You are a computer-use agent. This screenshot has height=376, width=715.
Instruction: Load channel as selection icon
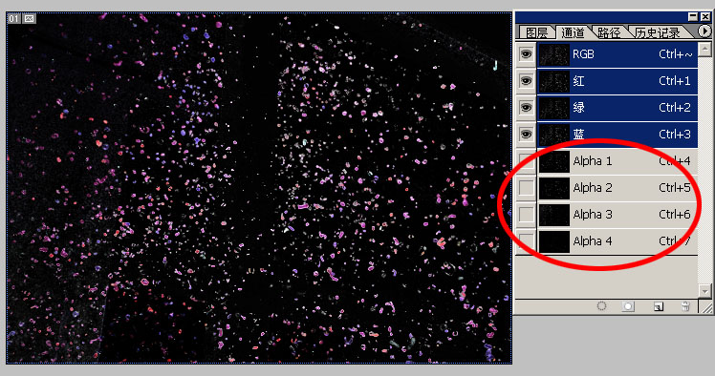tap(601, 306)
